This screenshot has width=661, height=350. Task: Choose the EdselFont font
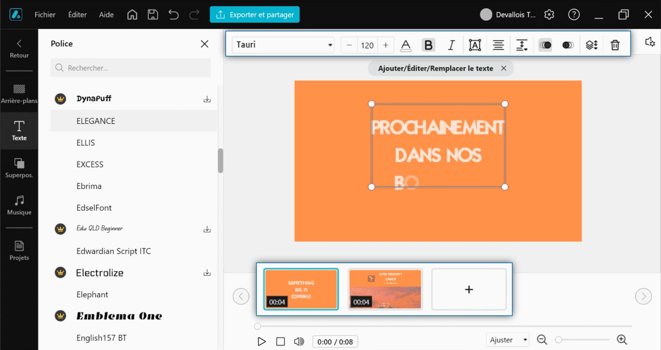pos(134,208)
